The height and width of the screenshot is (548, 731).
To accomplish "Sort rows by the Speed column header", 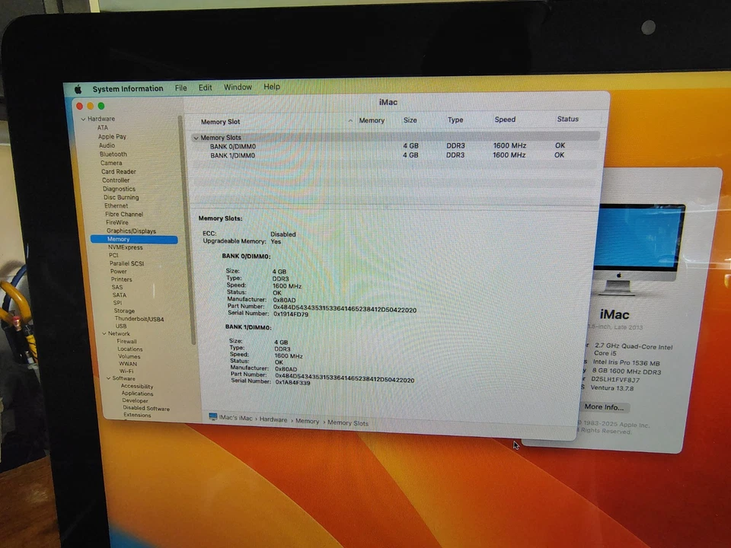I will pyautogui.click(x=504, y=119).
